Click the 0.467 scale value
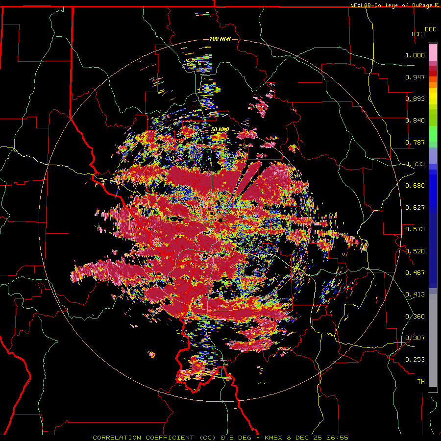Screen dimensions: 441x441 pyautogui.click(x=415, y=273)
